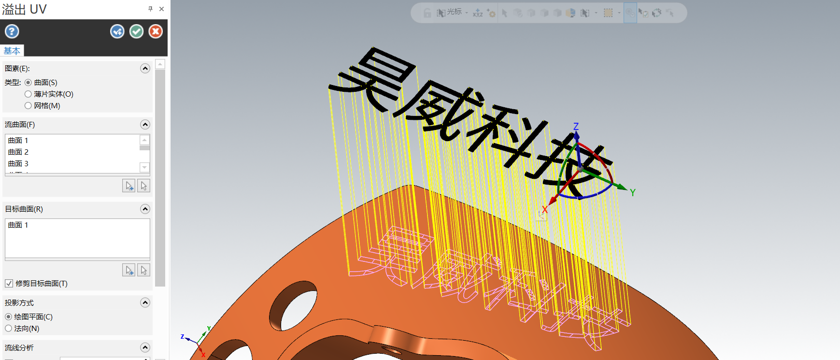840x360 pixels.
Task: Choose 法向(N) projection method
Action: pos(8,329)
